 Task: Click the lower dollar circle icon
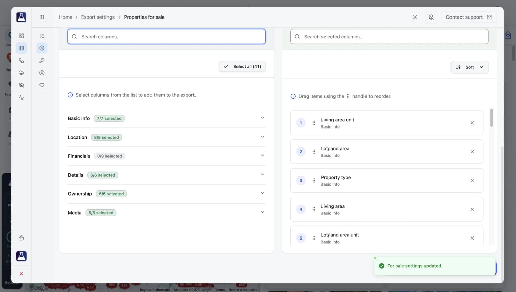[x=42, y=73]
